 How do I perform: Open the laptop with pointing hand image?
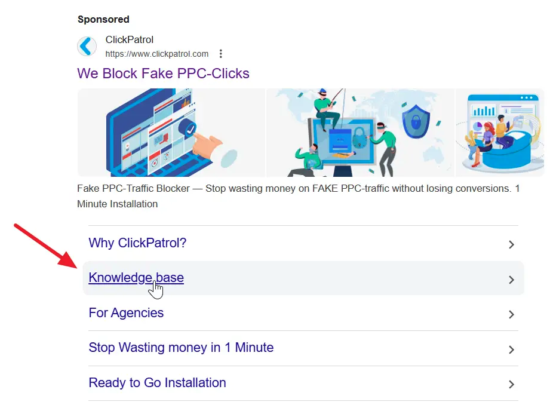171,133
